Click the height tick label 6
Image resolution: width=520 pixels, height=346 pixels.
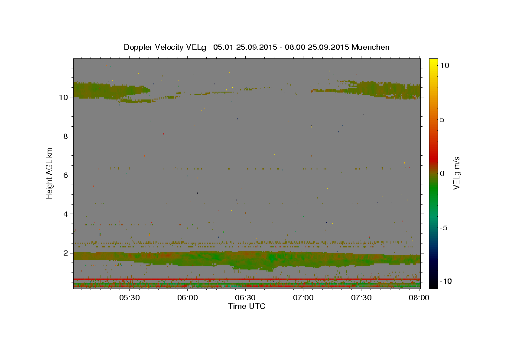pyautogui.click(x=66, y=175)
